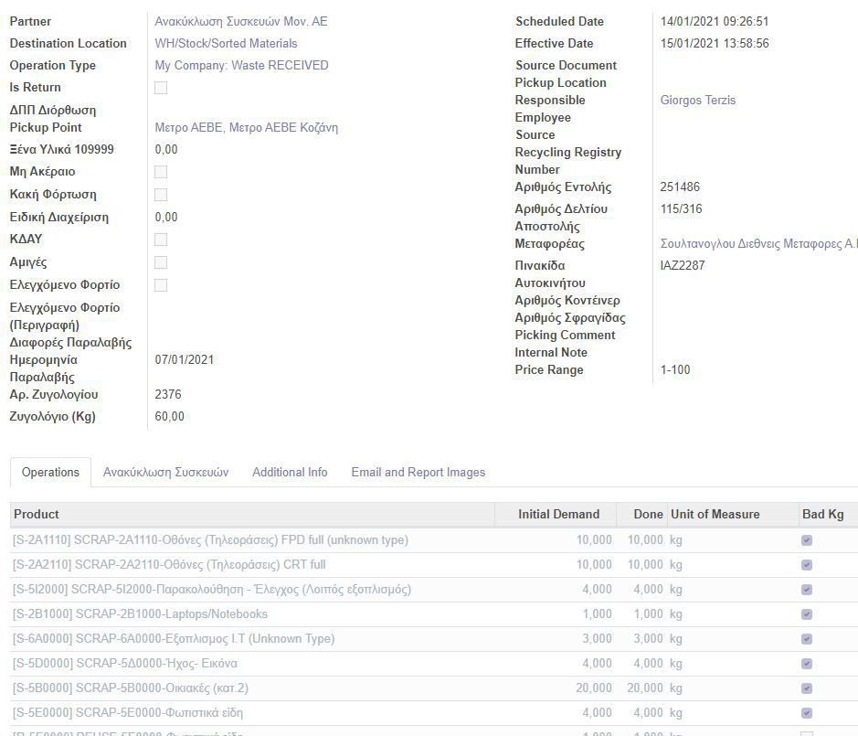Open the Additional Info tab

point(290,473)
